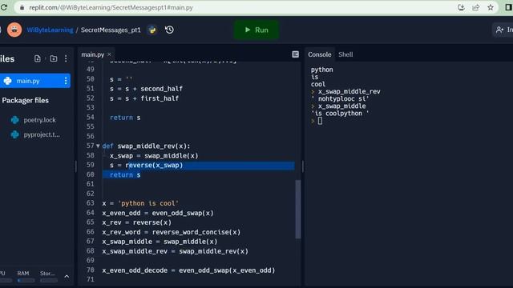Image resolution: width=513 pixels, height=288 pixels.
Task: Open Files panel three-dot menu
Action: click(x=66, y=58)
